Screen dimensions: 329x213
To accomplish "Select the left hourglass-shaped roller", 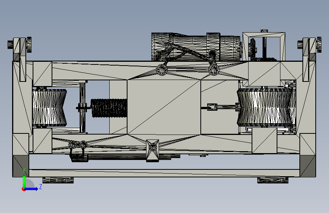I will pos(49,108).
